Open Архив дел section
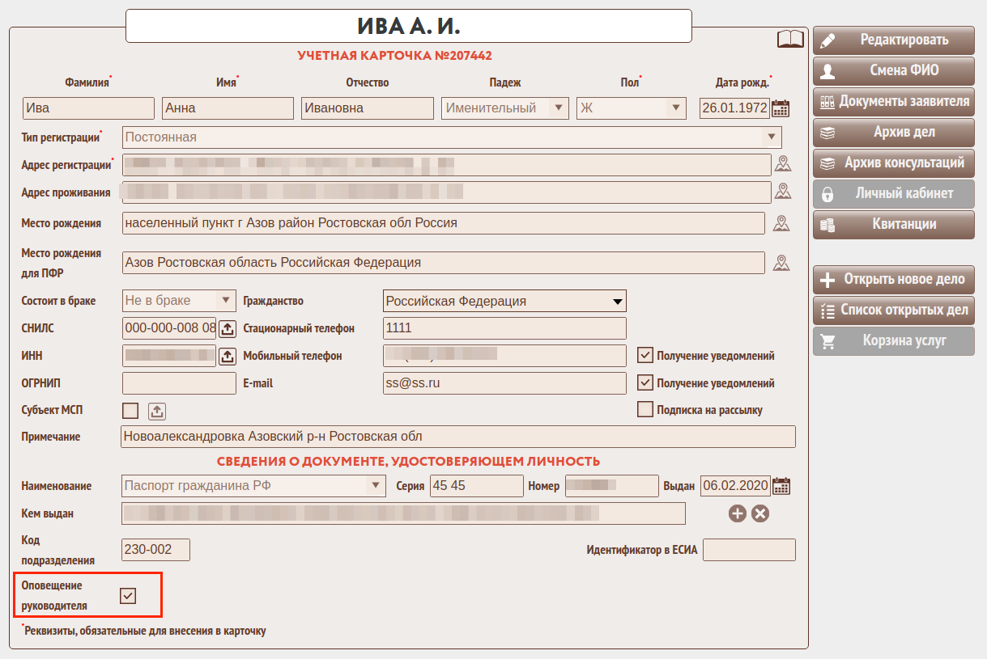Image resolution: width=987 pixels, height=659 pixels. 893,132
